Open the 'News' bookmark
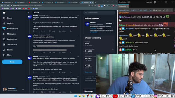The height and width of the screenshot is (98, 175). [x=35, y=8]
